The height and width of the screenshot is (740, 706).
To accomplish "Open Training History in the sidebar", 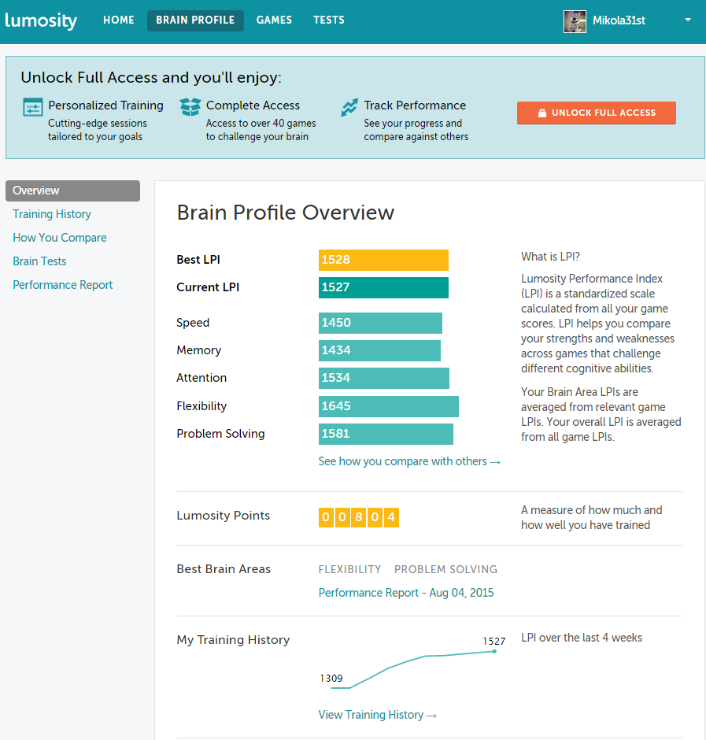I will pos(52,214).
